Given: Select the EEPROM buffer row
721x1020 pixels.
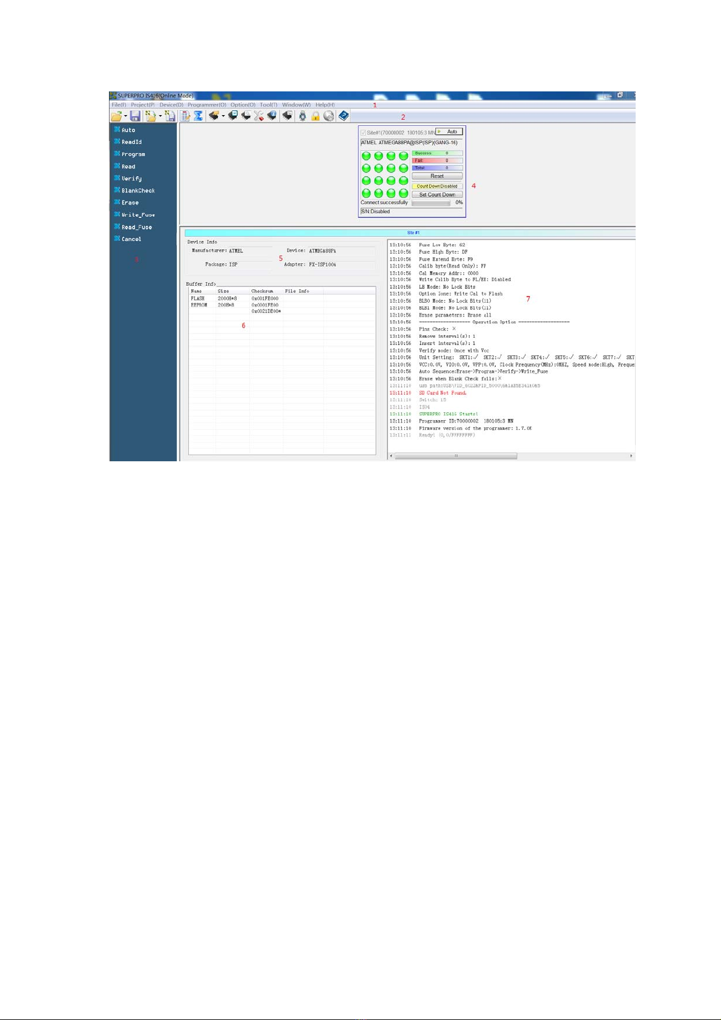Looking at the screenshot, I should [281, 305].
